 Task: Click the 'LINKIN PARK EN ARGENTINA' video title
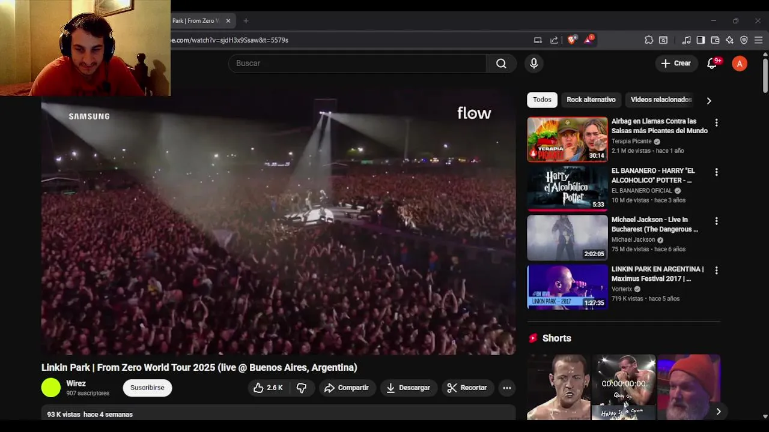[x=657, y=274]
